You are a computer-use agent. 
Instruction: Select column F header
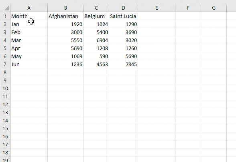188,8
